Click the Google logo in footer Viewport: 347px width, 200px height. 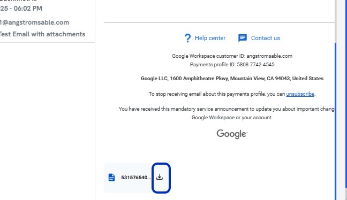click(232, 134)
